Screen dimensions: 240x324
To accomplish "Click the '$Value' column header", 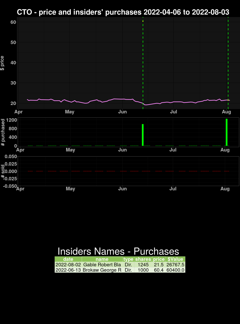I will pos(175,259).
